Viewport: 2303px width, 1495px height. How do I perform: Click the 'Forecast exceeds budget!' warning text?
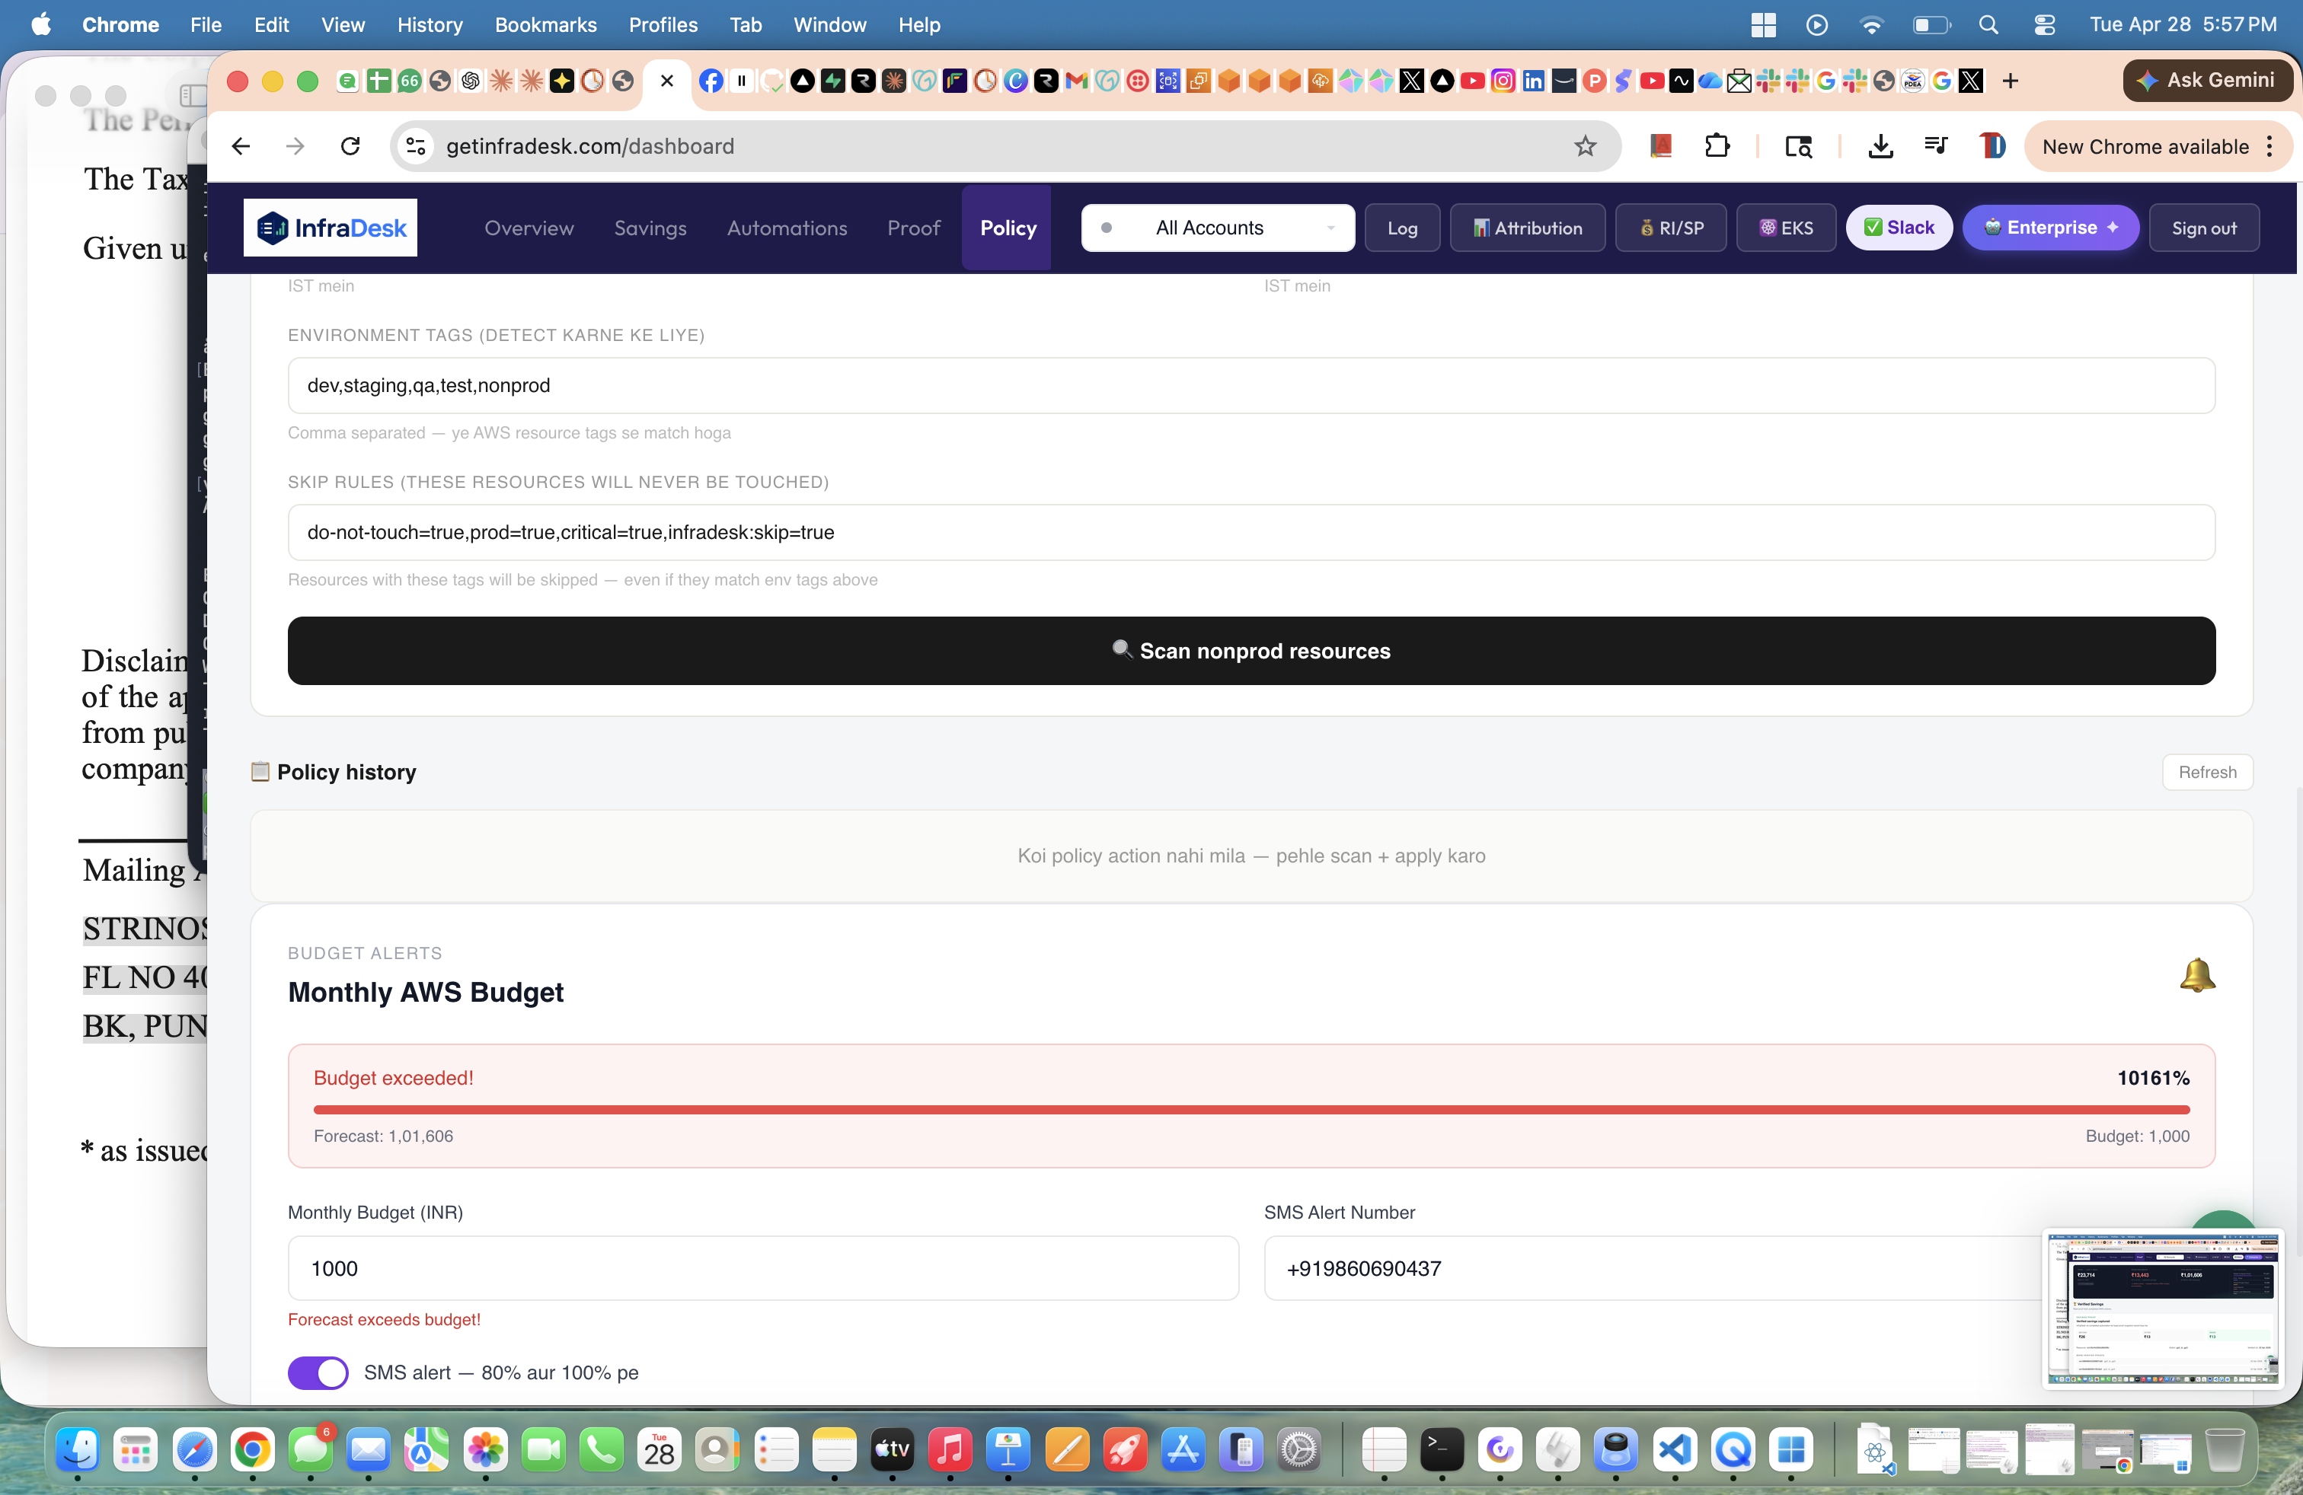tap(383, 1319)
